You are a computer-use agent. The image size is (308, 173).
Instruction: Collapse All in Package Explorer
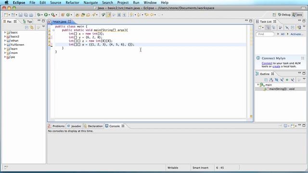coord(27,27)
